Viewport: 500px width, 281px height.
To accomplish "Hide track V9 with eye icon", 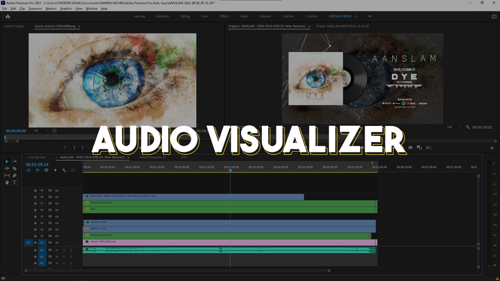I will (57, 190).
